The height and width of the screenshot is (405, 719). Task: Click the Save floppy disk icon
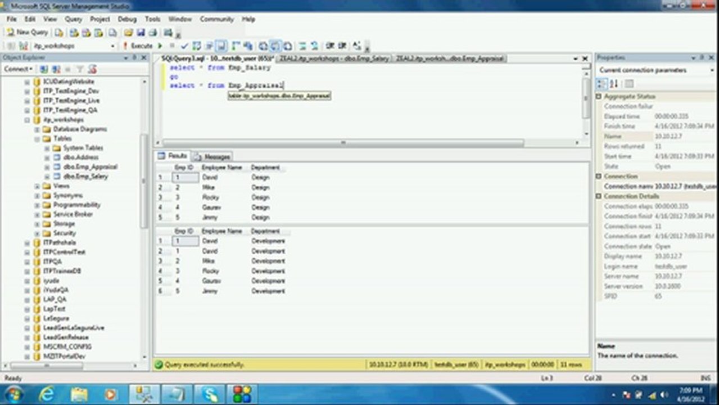point(141,33)
